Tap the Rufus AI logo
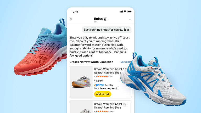 point(100,19)
